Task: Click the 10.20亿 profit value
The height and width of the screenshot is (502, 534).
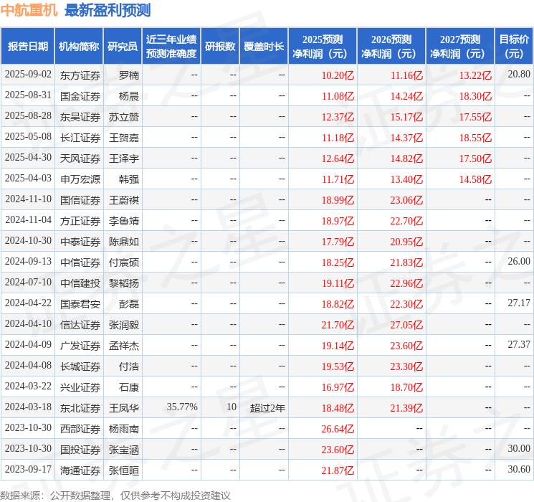Action: (x=338, y=75)
